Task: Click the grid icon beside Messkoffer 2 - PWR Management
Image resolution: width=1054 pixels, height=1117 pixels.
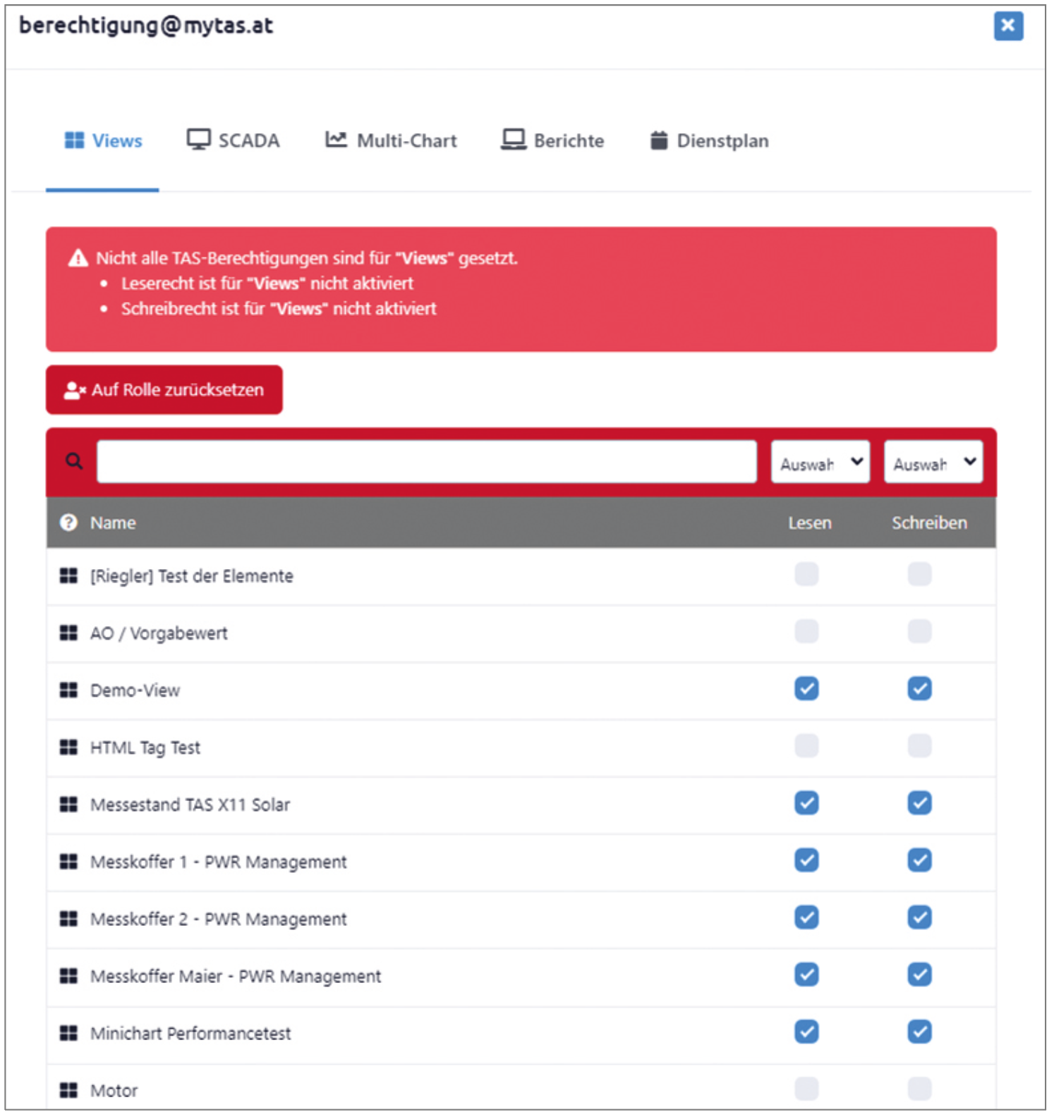Action: [x=68, y=919]
